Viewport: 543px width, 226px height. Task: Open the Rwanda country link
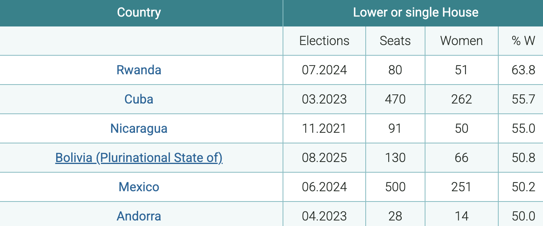[139, 70]
